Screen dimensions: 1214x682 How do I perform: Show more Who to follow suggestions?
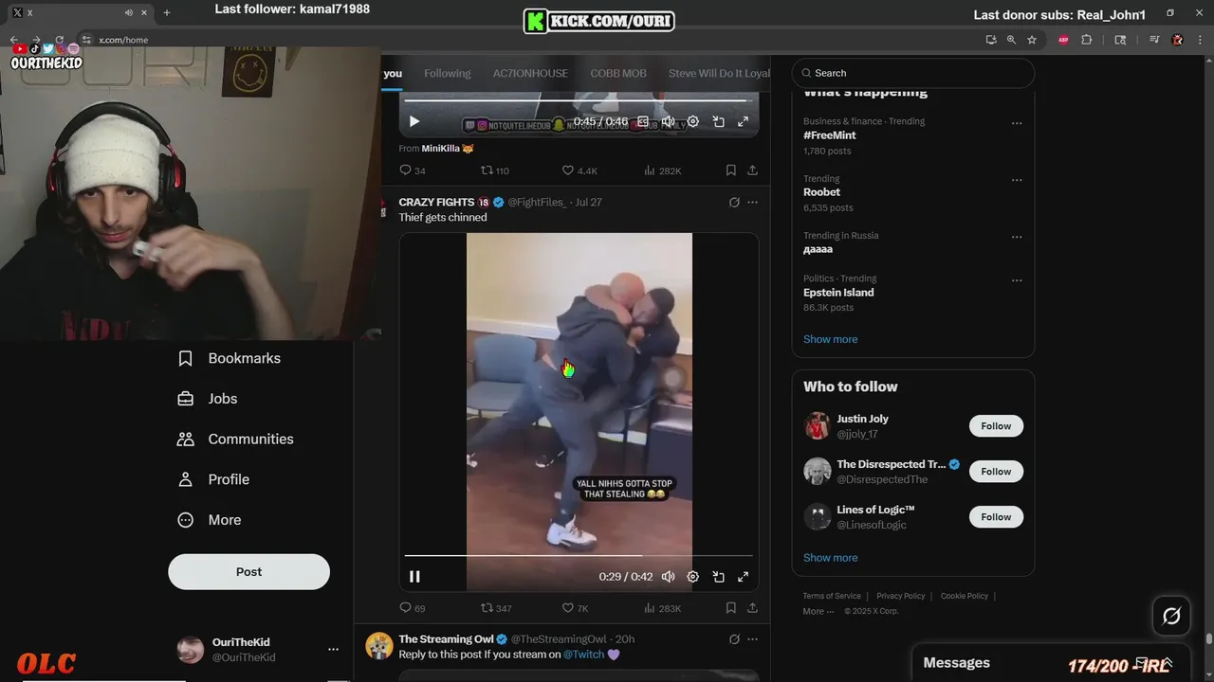(x=830, y=558)
